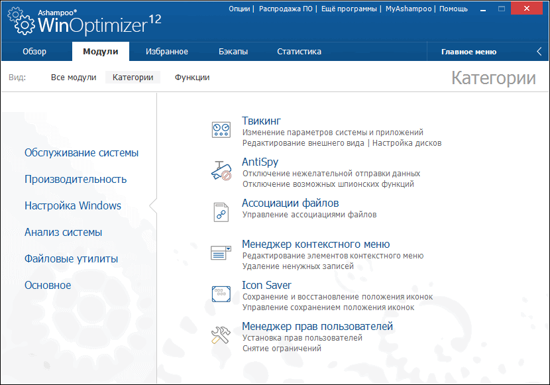Viewport: 550px width, 385px height.
Task: Open the Ассоциации файлов title link
Action: coord(290,203)
